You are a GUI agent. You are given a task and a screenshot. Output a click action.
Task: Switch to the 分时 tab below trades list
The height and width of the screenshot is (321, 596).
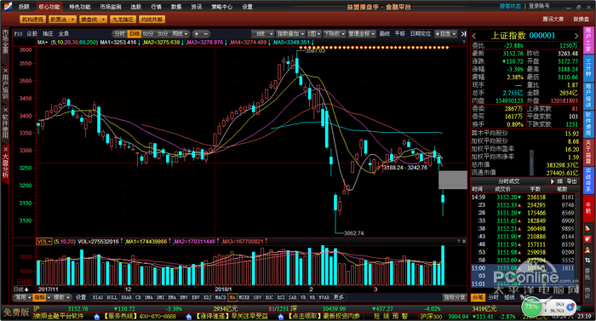click(493, 297)
